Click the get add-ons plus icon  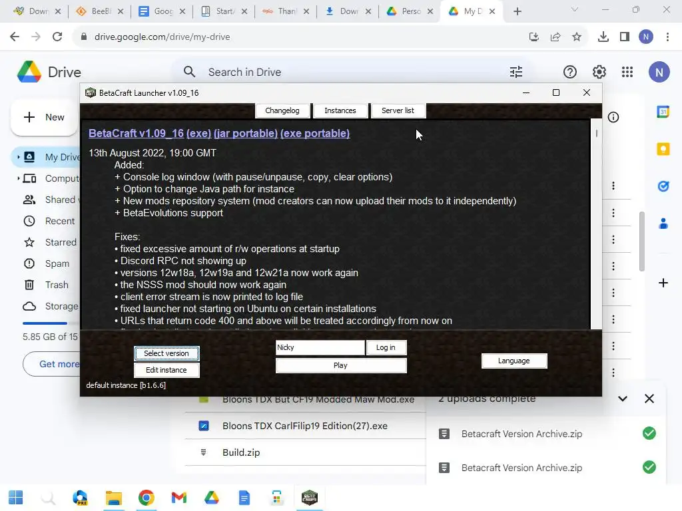coord(663,283)
